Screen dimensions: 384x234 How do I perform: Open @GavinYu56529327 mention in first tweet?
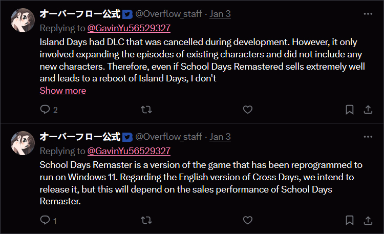pos(129,28)
